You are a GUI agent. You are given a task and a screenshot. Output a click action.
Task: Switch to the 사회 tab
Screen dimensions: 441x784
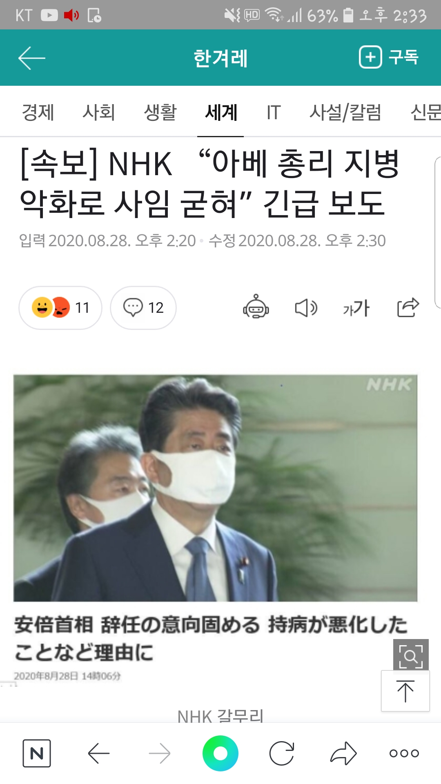click(99, 112)
